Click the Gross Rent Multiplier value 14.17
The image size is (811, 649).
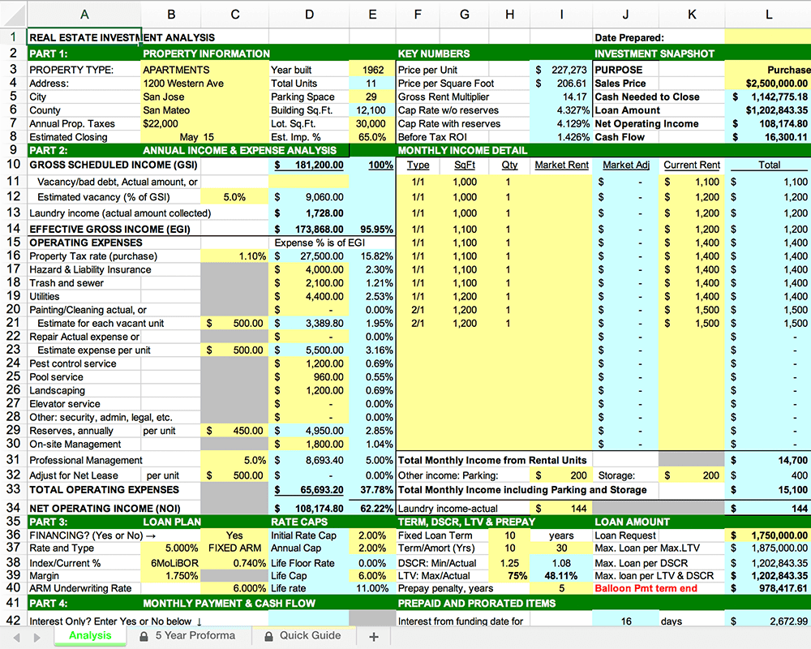point(561,97)
